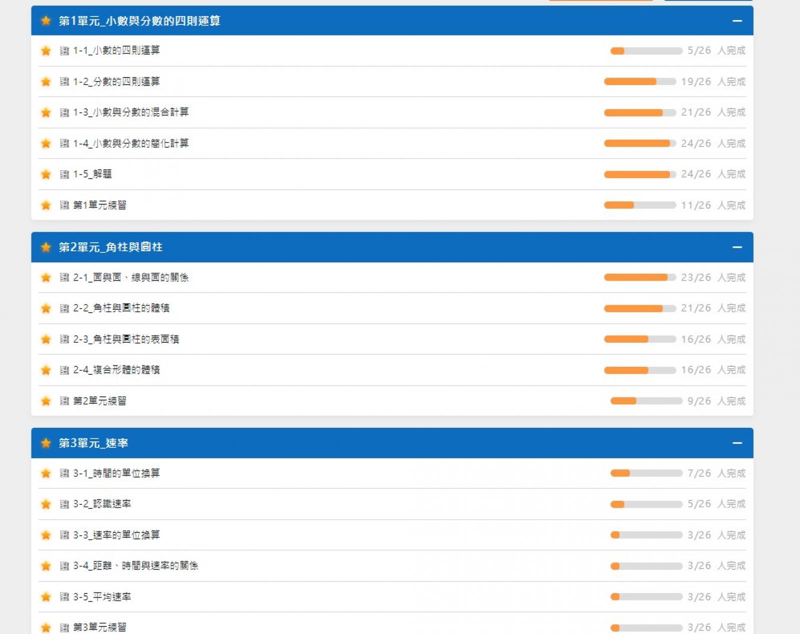Click the star in the 第1單元 header
This screenshot has width=800, height=634.
[46, 21]
